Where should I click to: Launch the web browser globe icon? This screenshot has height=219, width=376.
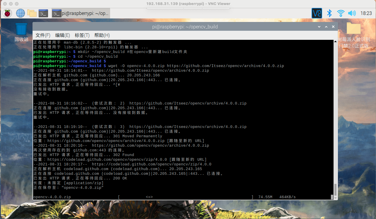click(20, 13)
